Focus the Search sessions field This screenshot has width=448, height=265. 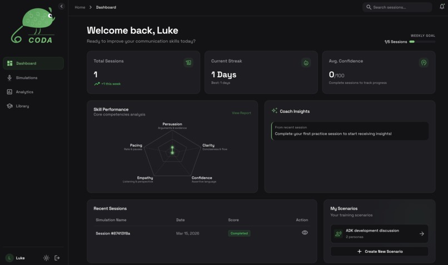pos(397,7)
